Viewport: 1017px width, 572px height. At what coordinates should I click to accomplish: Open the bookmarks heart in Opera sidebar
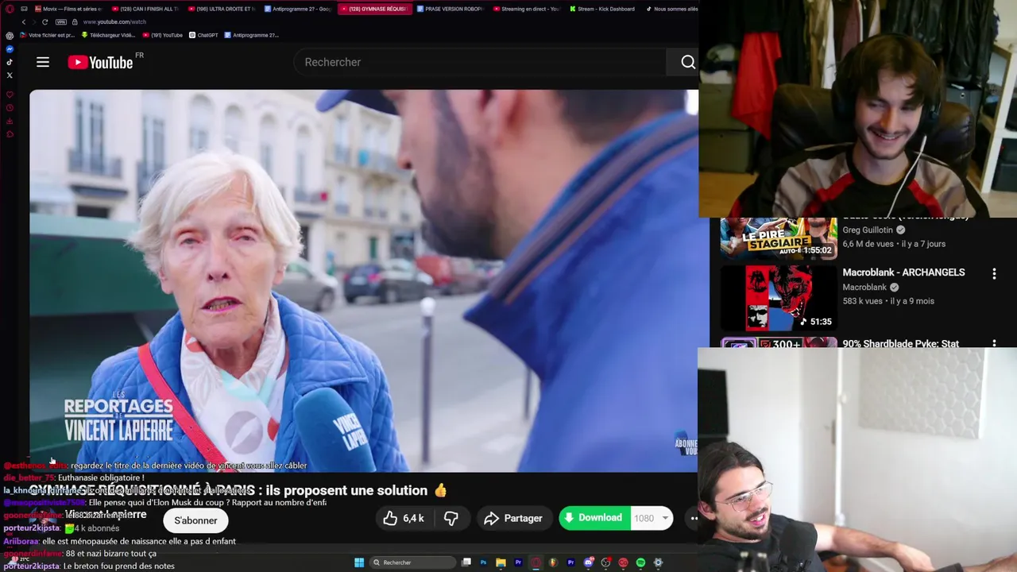click(x=10, y=95)
